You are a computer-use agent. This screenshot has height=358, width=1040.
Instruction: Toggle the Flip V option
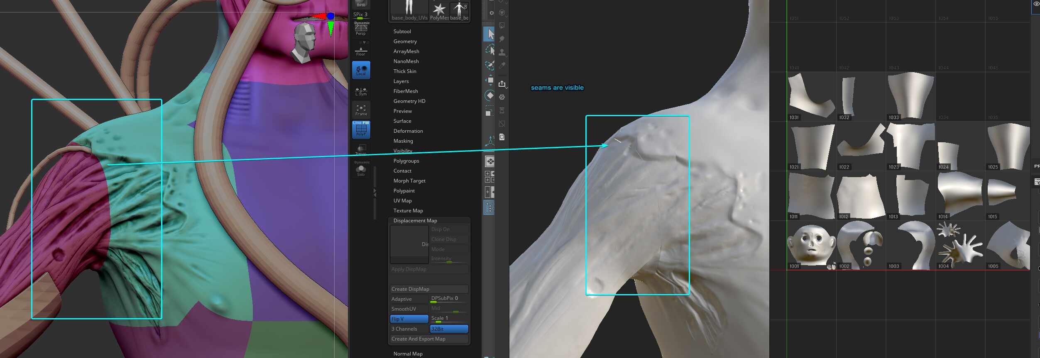409,319
